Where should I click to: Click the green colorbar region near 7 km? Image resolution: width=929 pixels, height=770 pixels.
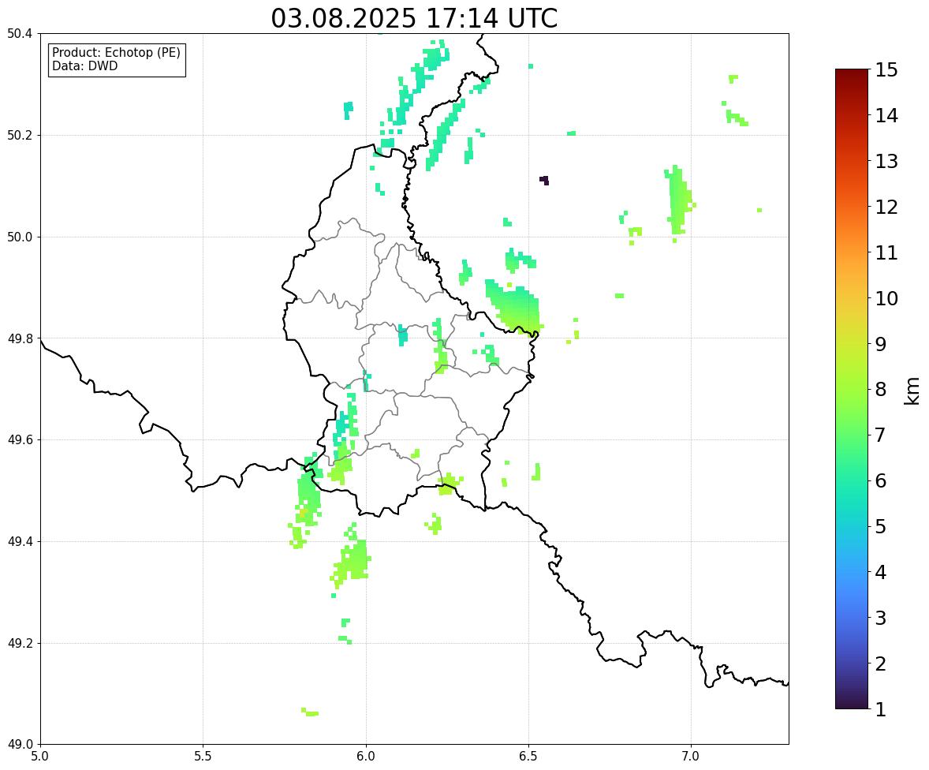point(852,435)
